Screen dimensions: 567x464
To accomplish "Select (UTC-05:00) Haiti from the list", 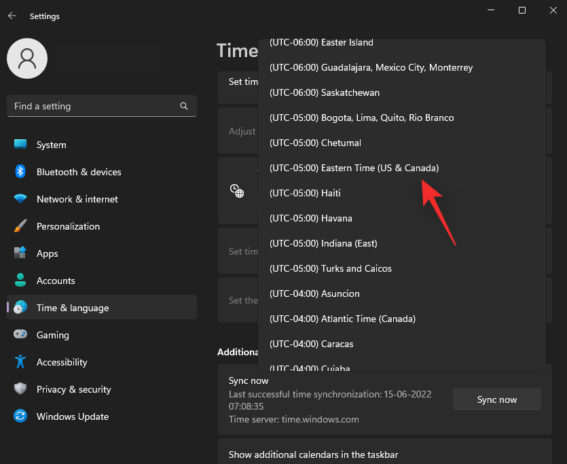I will click(x=305, y=193).
